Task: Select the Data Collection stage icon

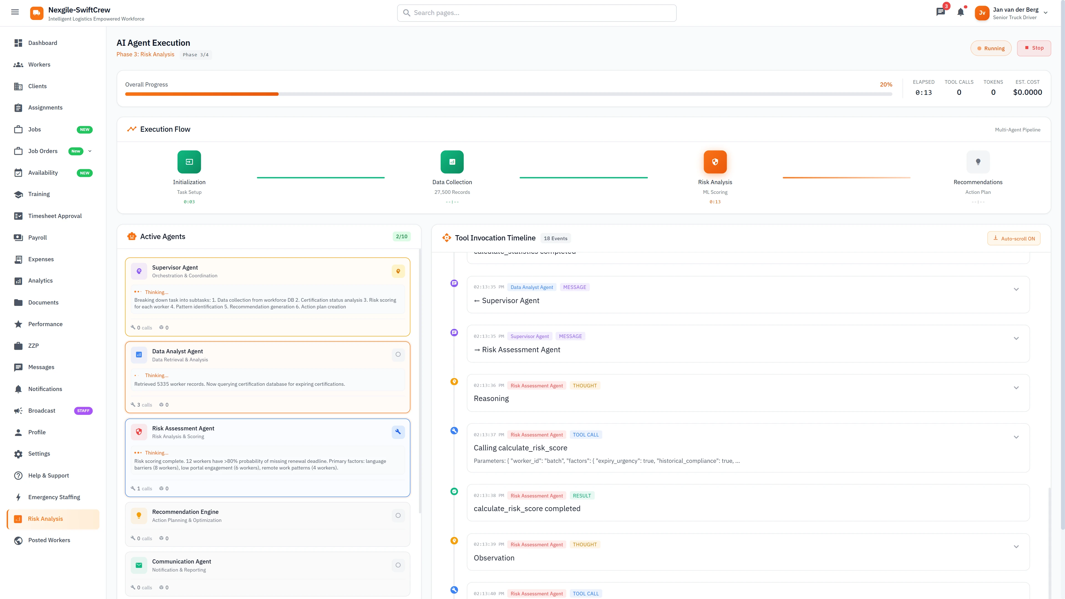Action: (452, 162)
